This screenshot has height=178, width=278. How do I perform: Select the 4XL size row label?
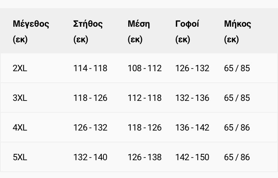click(20, 128)
